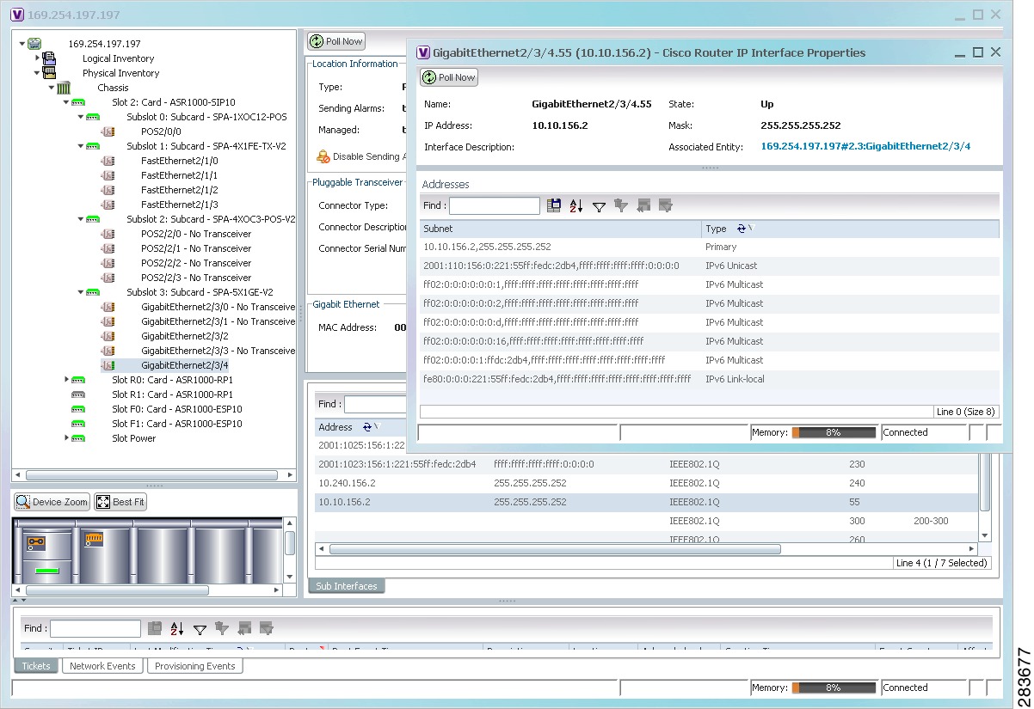Collapse Subslot 3 SPA-5X1GE-V2
The image size is (1034, 709).
click(81, 292)
